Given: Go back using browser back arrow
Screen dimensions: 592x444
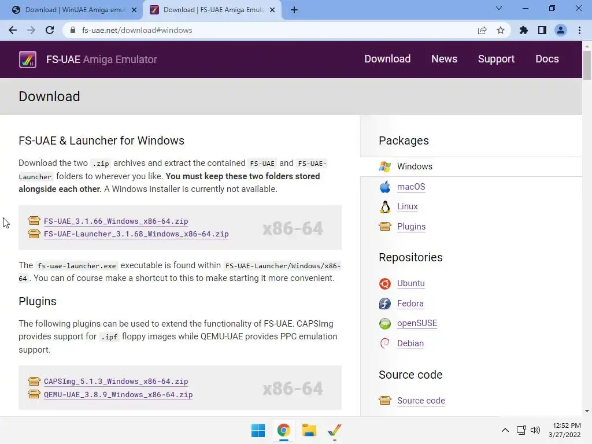Looking at the screenshot, I should coord(13,30).
